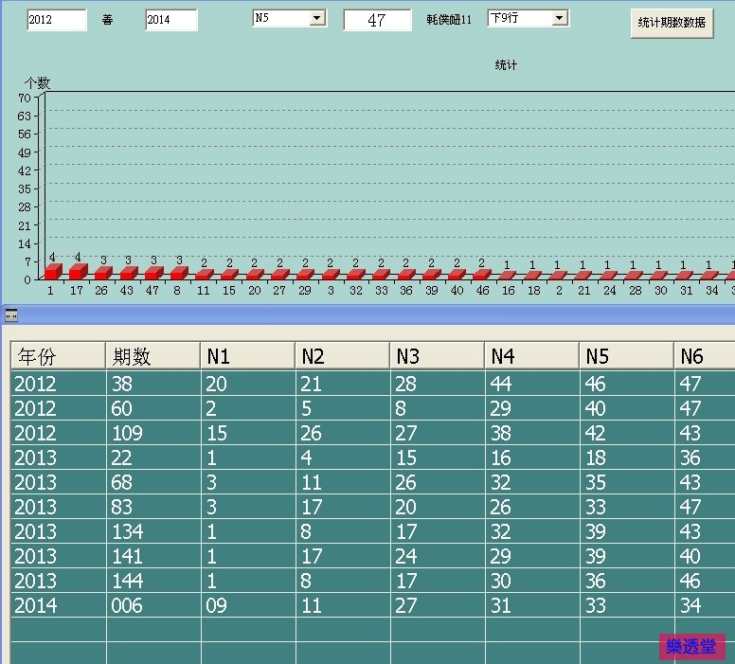735x664 pixels.
Task: Focus the number field showing 47
Action: [x=377, y=20]
